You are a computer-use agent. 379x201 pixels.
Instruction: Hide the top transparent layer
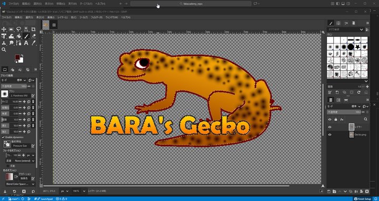[x=330, y=127]
